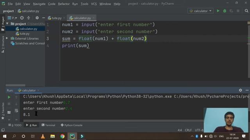Toggle tool window bars at bottom-left corner
The height and width of the screenshot is (140, 250).
(3, 130)
